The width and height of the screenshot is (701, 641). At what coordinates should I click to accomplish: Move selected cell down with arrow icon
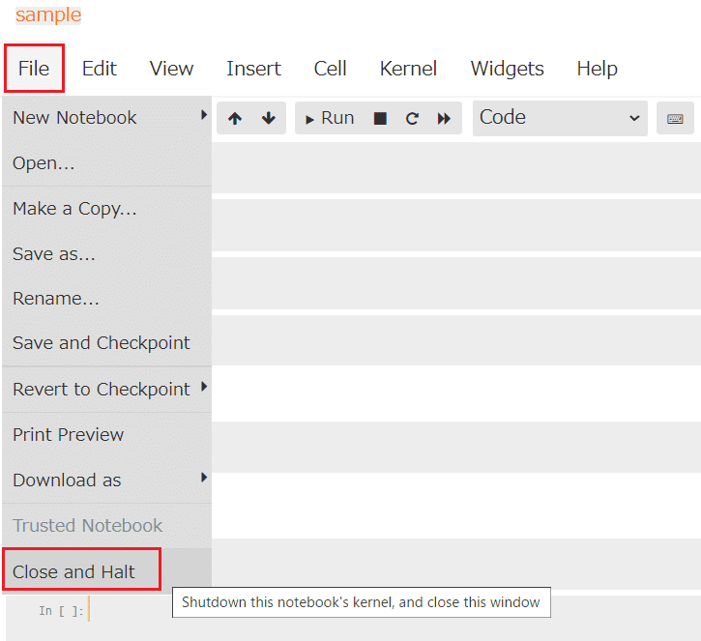pos(268,119)
